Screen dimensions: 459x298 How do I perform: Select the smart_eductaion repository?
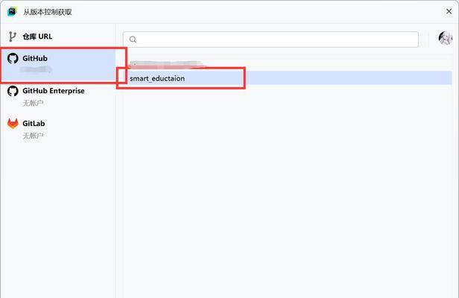pos(288,78)
